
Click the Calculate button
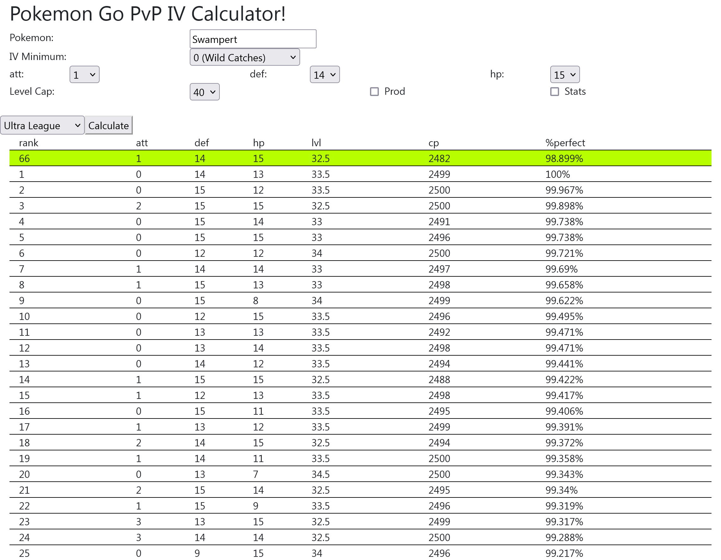click(108, 125)
